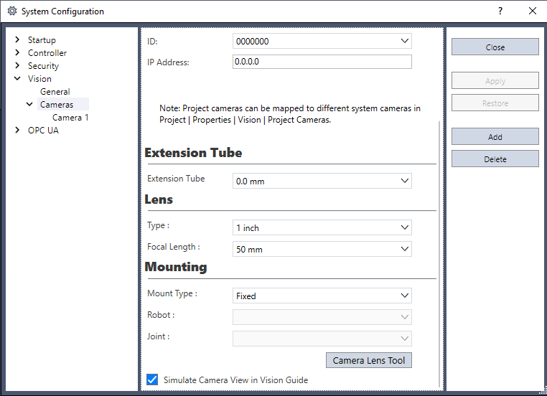Uncheck Simulate Camera View in Vision Guide
Image resolution: width=547 pixels, height=396 pixels.
[152, 379]
